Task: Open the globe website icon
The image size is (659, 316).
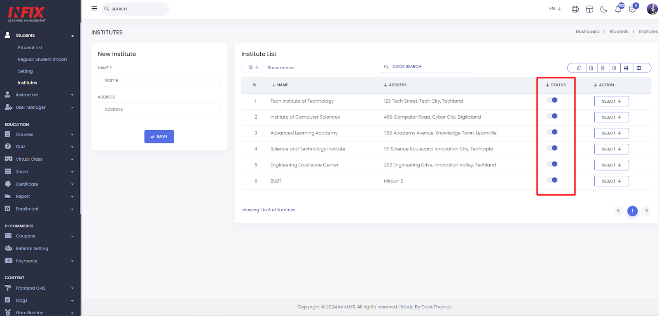Action: tap(575, 9)
